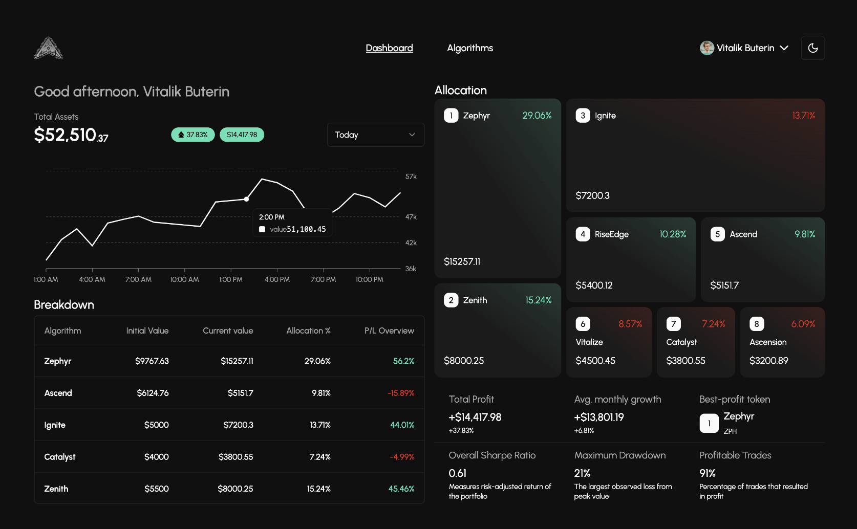
Task: Click Vitalik Buterin's avatar image
Action: point(707,48)
